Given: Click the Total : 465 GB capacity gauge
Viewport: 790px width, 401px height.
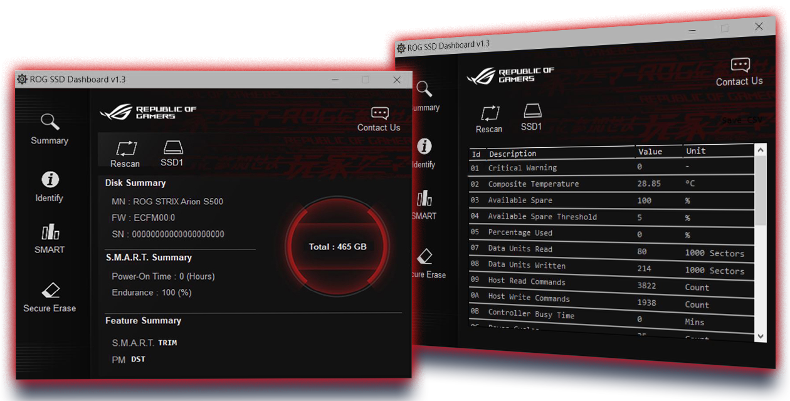Looking at the screenshot, I should 337,247.
